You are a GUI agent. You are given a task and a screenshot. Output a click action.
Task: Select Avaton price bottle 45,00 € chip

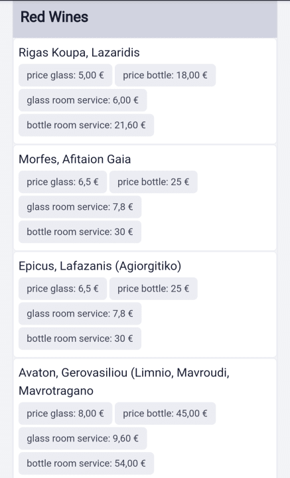tap(165, 414)
